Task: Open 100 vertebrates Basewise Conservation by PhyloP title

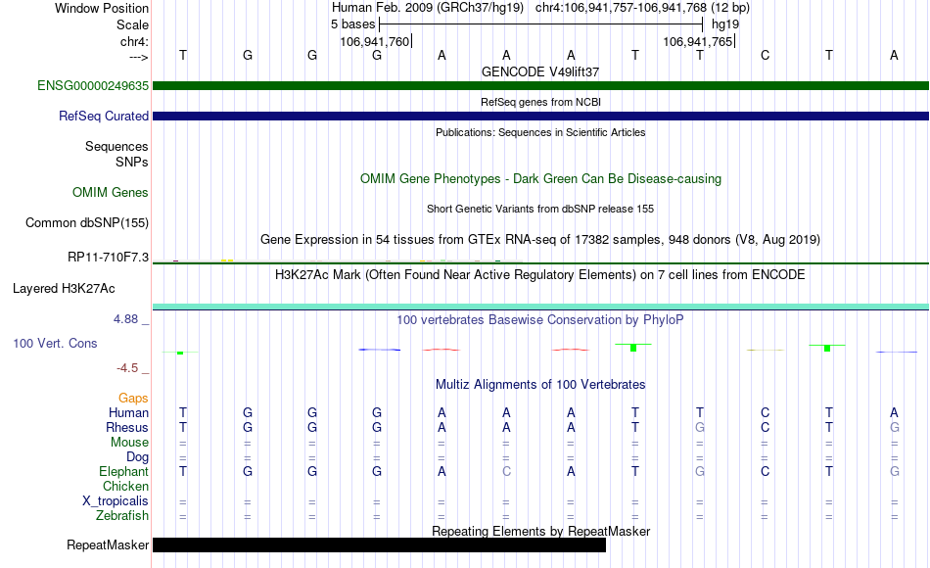Action: (x=540, y=320)
